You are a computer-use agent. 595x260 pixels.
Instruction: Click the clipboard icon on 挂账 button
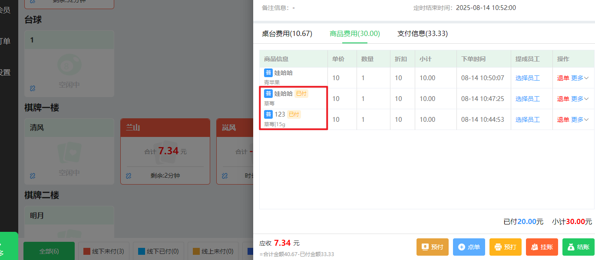(534, 247)
